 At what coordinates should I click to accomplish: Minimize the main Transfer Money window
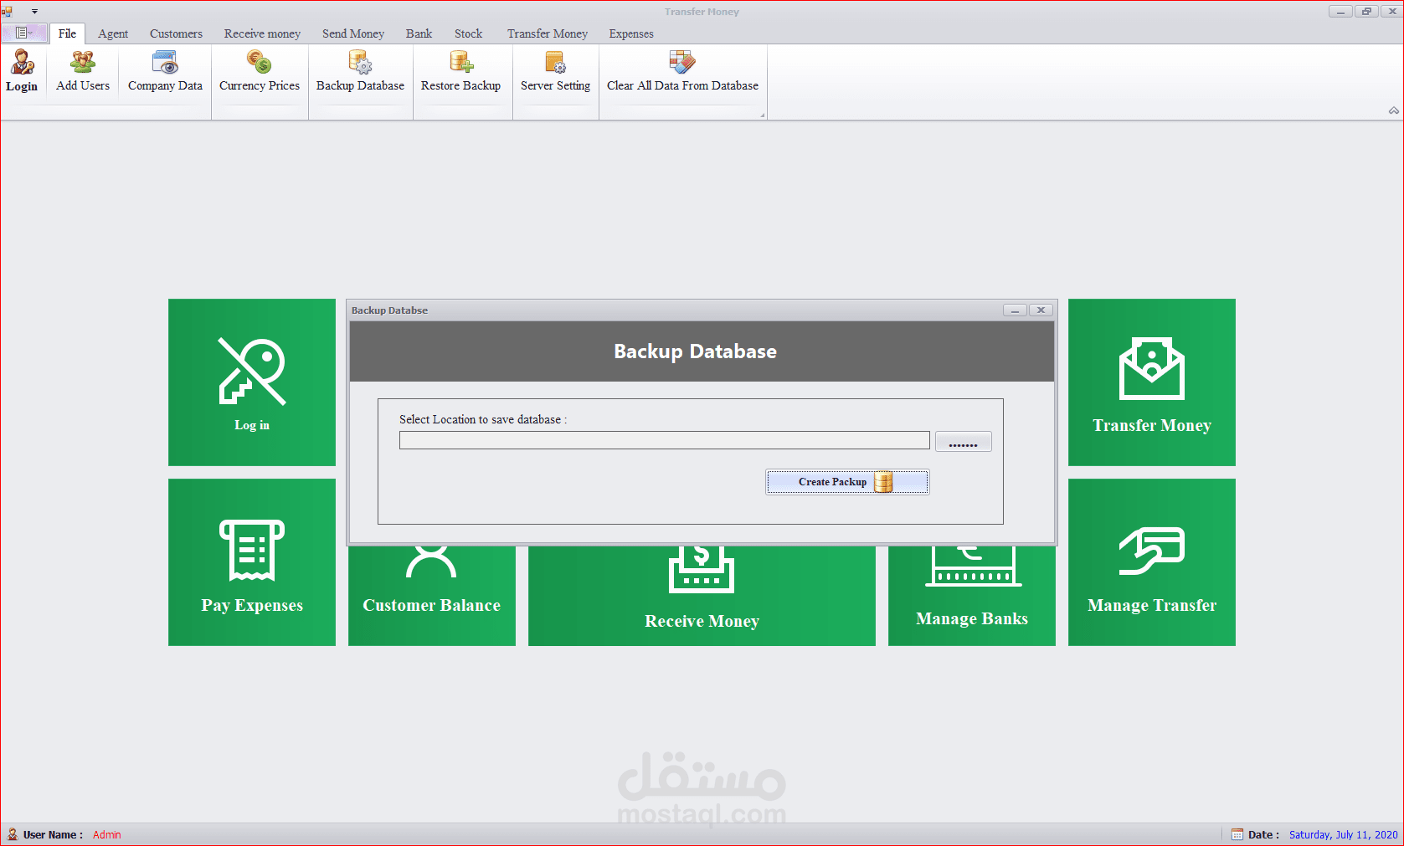click(x=1340, y=12)
